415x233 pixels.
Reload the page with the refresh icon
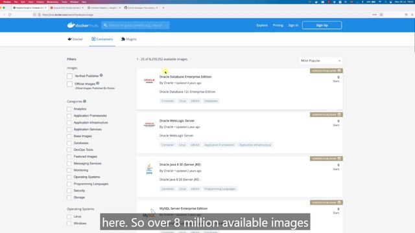10,15
